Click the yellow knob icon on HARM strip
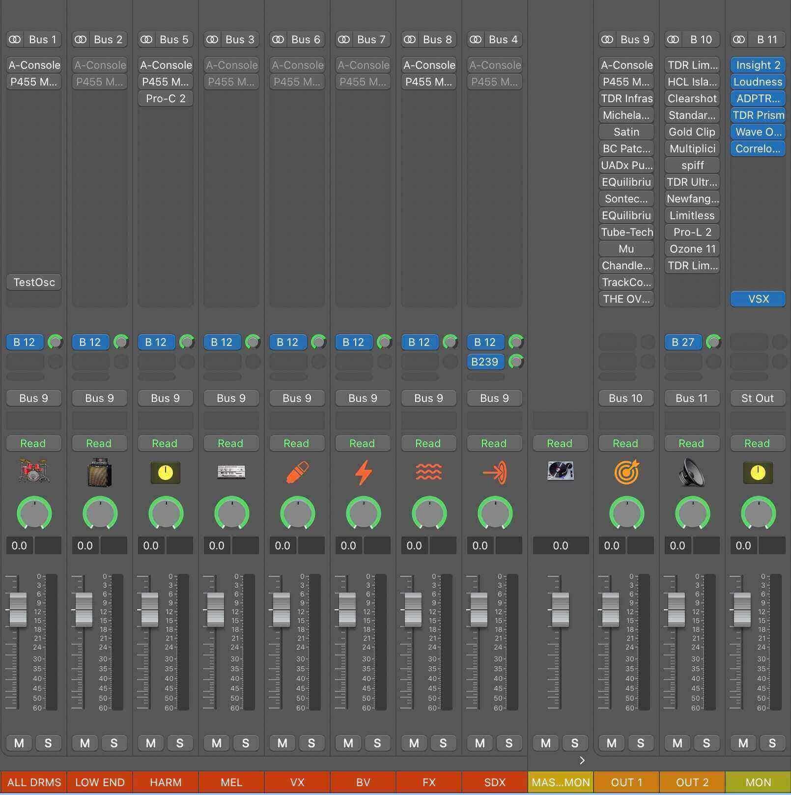 click(x=166, y=473)
